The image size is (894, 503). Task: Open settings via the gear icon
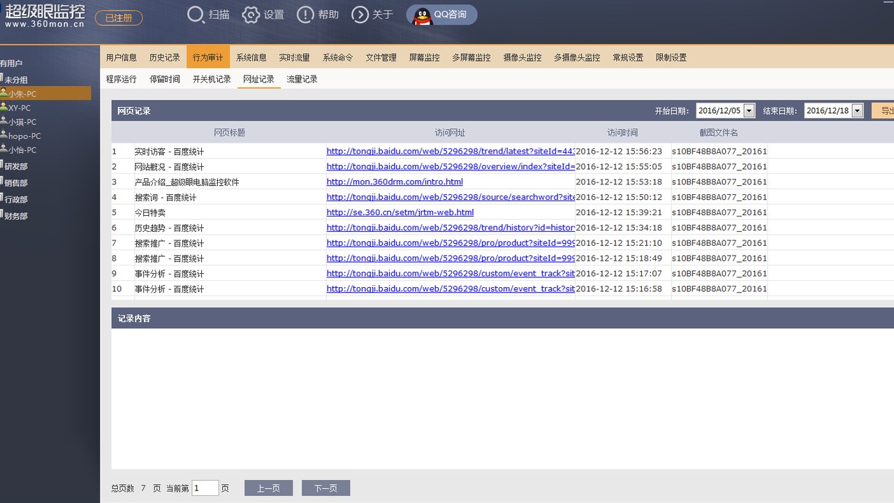[251, 15]
